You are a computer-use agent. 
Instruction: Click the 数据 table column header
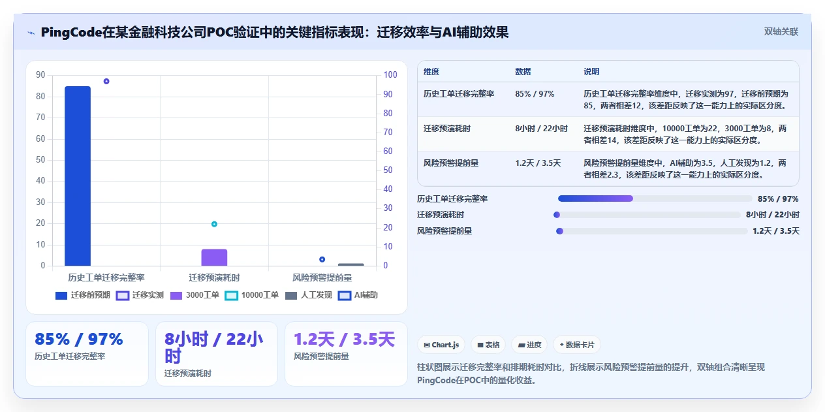tap(523, 71)
